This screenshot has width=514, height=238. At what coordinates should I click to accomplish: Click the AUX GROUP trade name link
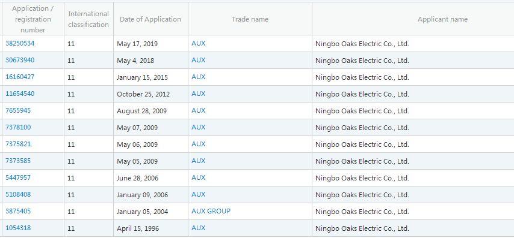211,211
